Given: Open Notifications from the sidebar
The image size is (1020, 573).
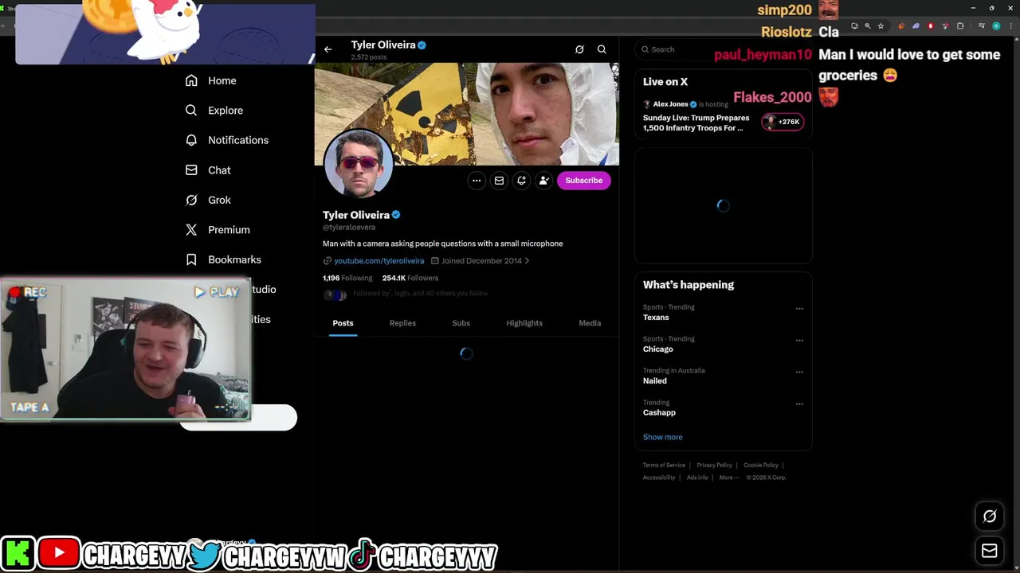Looking at the screenshot, I should pyautogui.click(x=226, y=140).
